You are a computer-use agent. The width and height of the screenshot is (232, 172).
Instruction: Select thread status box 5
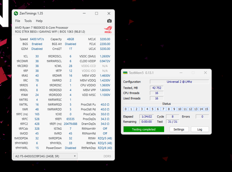click(x=153, y=109)
